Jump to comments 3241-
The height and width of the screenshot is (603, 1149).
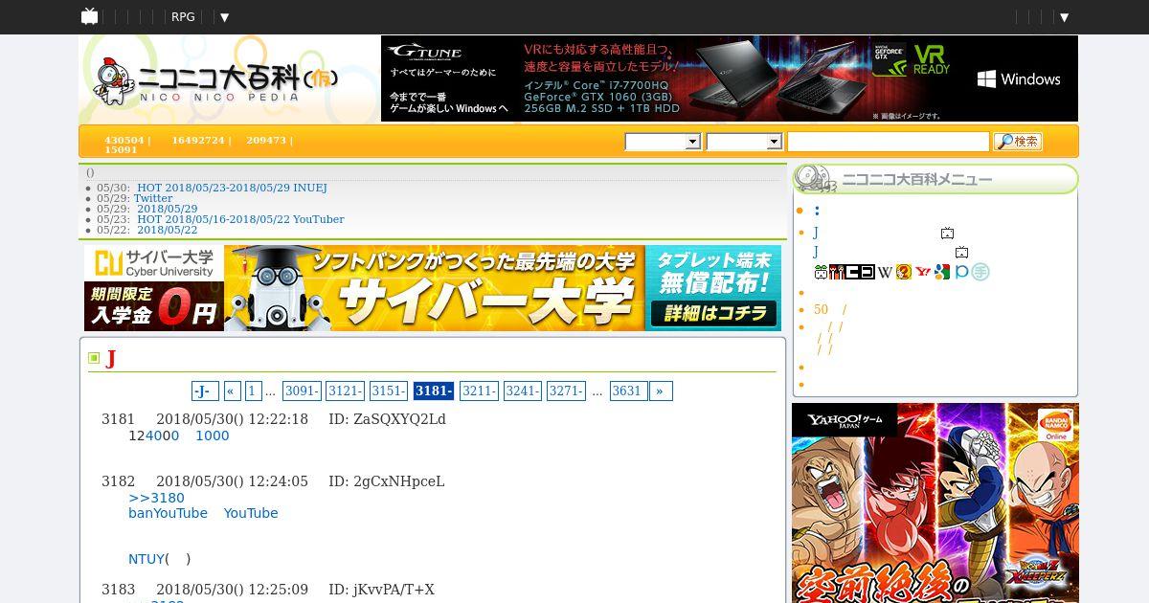[x=522, y=391]
